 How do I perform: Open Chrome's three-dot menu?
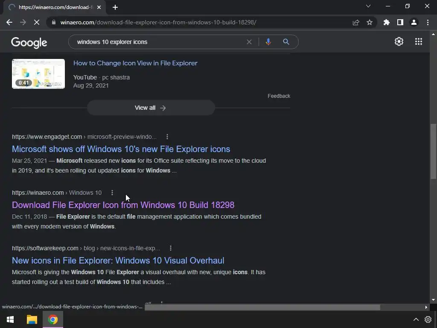point(428,22)
